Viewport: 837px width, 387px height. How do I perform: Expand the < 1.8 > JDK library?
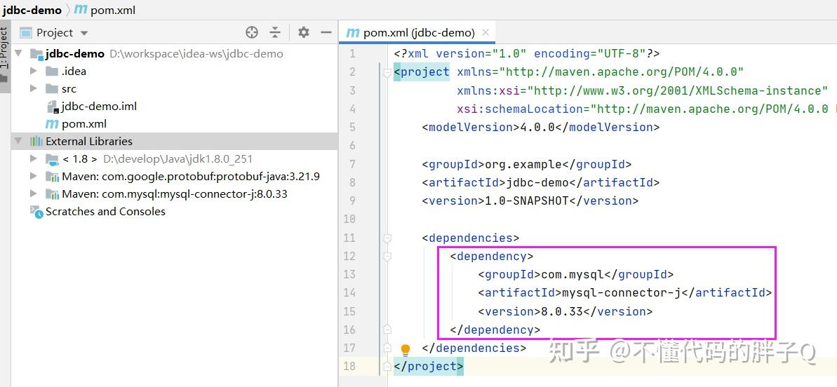[x=34, y=159]
